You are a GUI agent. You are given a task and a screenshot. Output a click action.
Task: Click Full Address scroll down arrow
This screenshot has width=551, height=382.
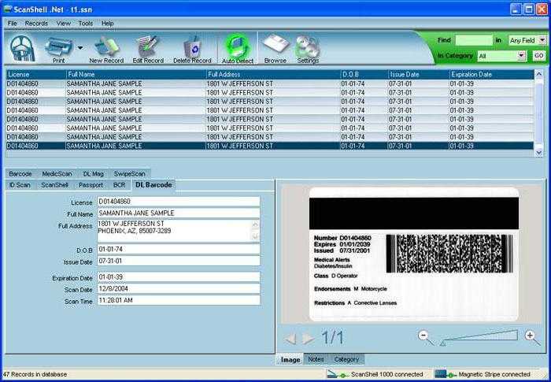point(256,236)
